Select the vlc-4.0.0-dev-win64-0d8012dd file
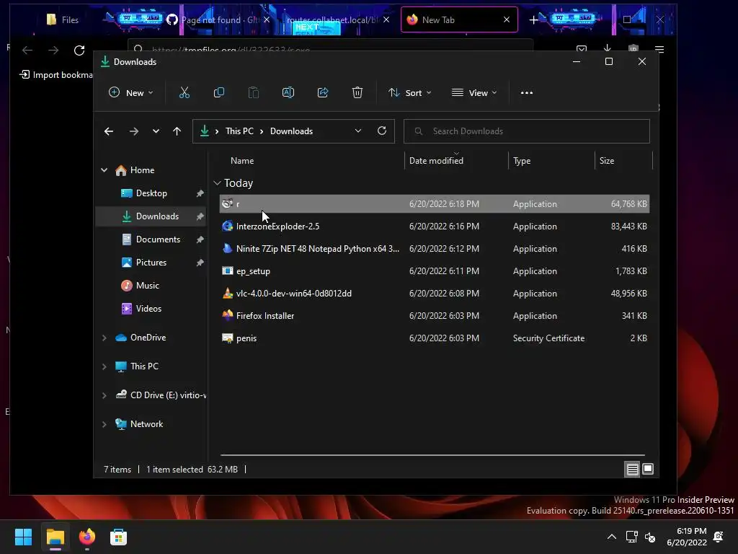The height and width of the screenshot is (554, 738). pyautogui.click(x=435, y=294)
